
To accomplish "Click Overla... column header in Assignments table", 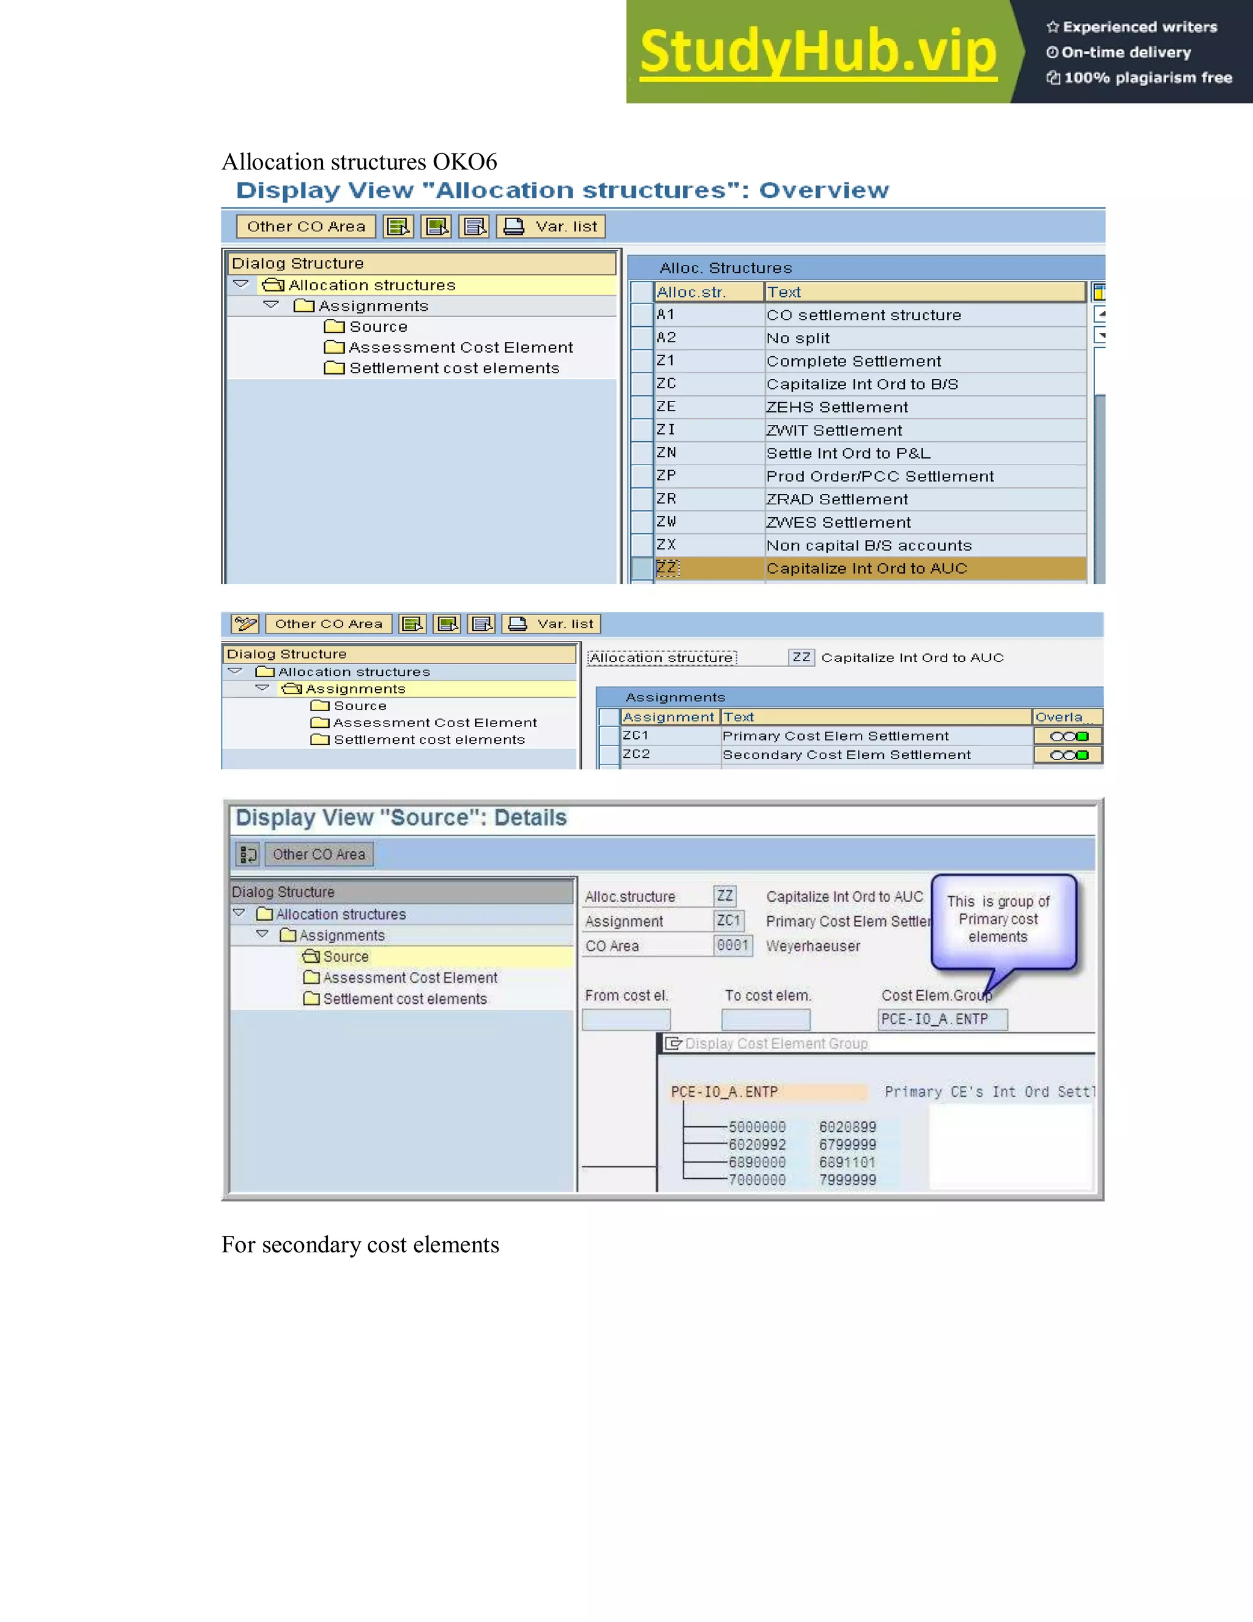I will tap(1068, 717).
